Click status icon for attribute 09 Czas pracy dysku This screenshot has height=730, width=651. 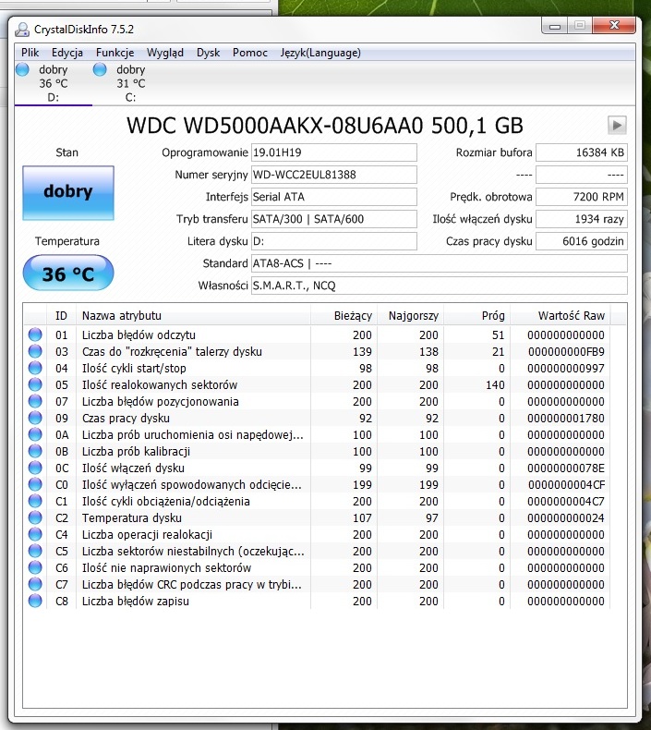[35, 418]
